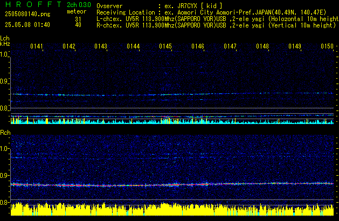Click the Lch 1.0 frequency axis label
Viewport: 339px width, 221px height.
click(4, 54)
